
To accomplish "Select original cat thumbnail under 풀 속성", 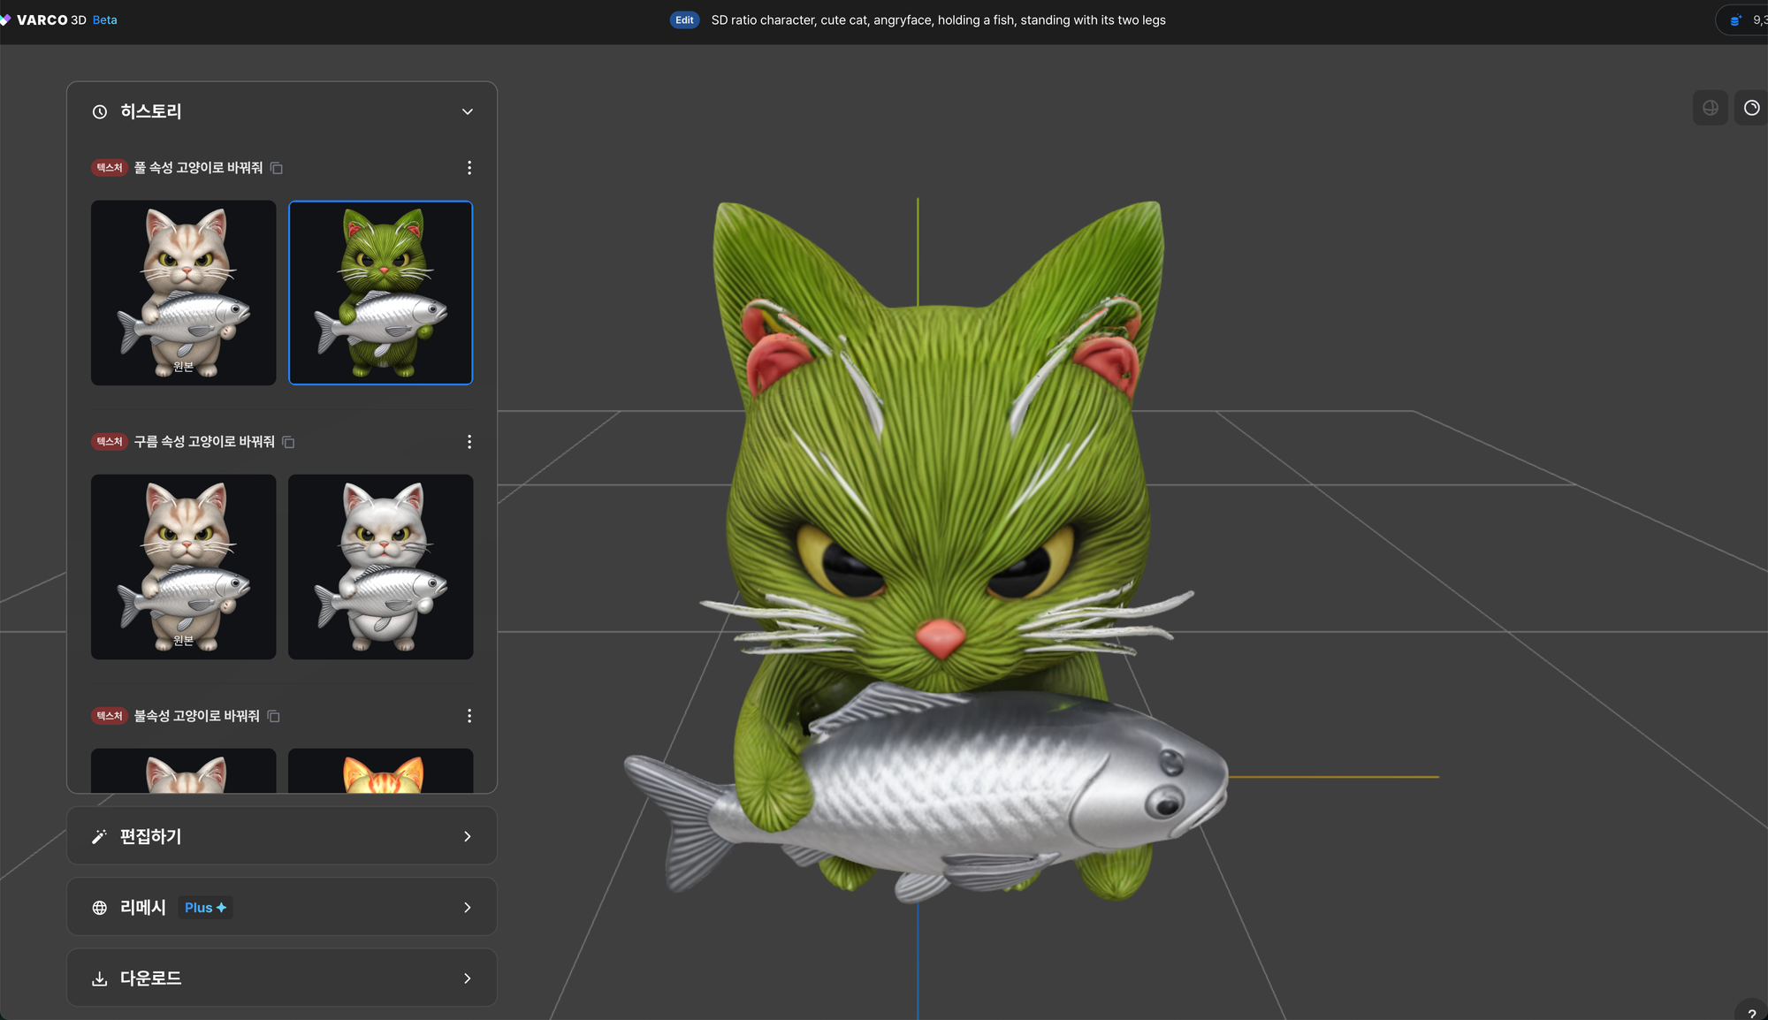I will click(x=184, y=293).
